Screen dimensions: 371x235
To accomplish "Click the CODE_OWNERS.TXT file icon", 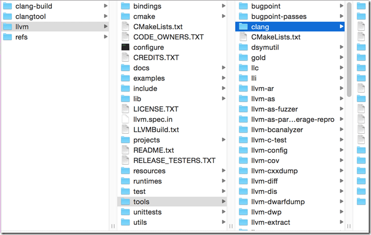I will click(x=125, y=37).
